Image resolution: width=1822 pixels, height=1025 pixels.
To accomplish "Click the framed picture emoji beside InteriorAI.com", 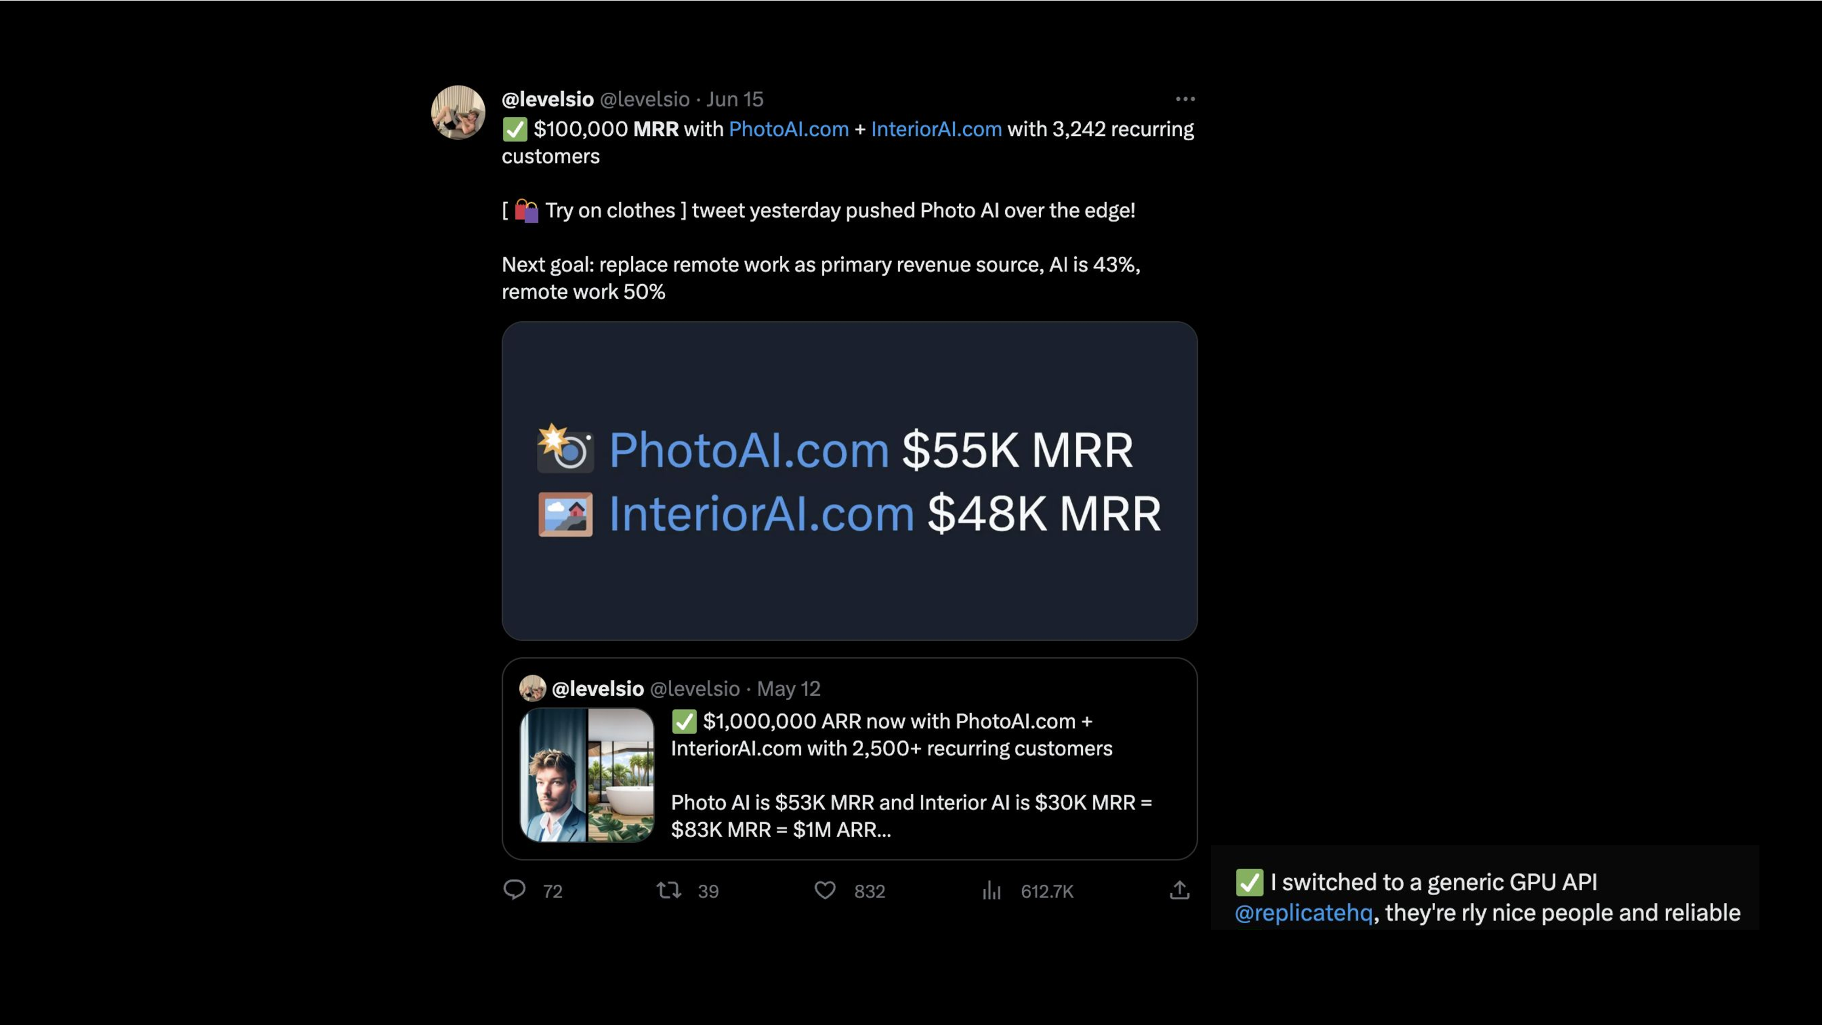I will click(565, 514).
